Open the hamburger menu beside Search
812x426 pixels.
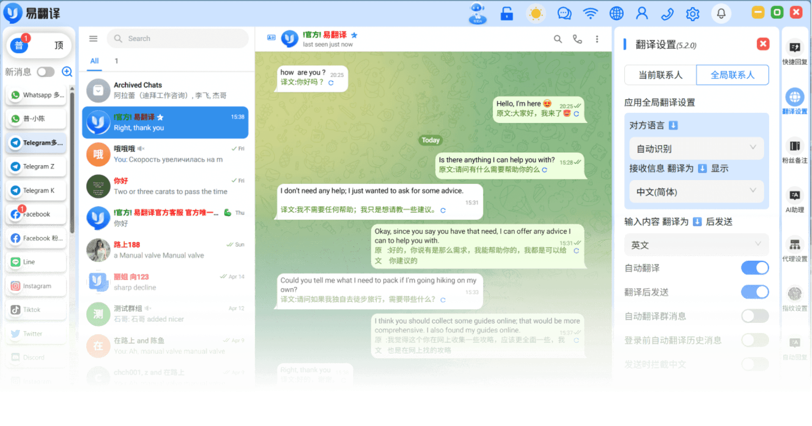[93, 38]
